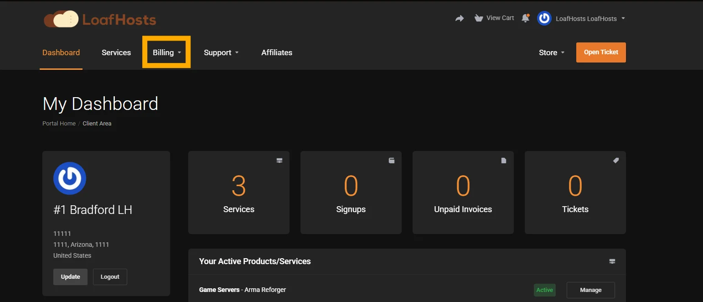Expand the Billing dropdown
The height and width of the screenshot is (302, 703).
(x=166, y=52)
